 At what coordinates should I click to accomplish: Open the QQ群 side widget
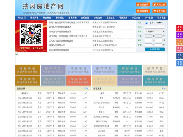tap(179, 56)
